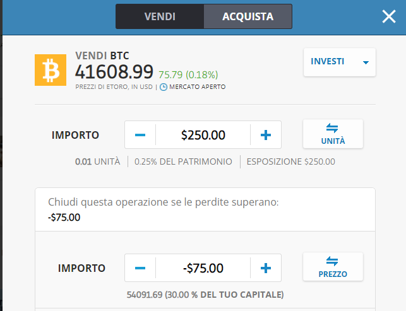Click the MERCATO APERTO status label

[197, 87]
